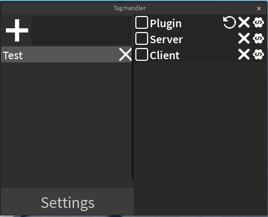268x217 pixels.
Task: Delete the Test tag with its X icon
Action: coord(125,54)
